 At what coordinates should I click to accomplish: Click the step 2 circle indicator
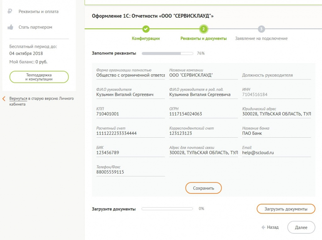click(203, 29)
